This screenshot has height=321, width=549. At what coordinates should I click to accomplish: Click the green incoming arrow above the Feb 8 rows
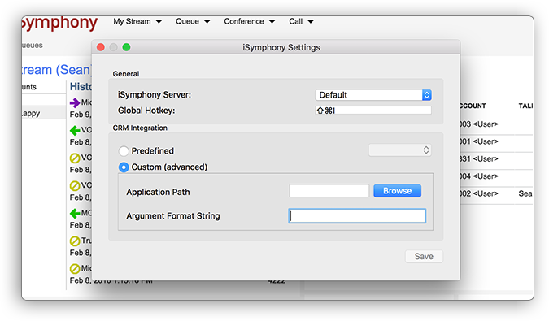tap(75, 130)
